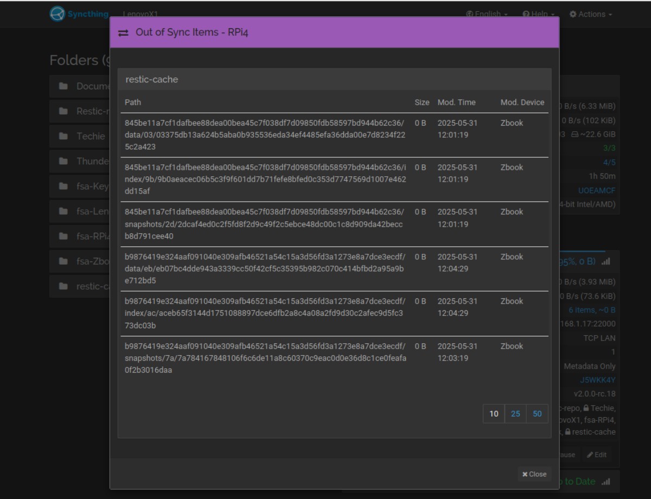Viewport: 651px width, 499px height.
Task: Click the Mod. Time column header
Action: point(456,102)
